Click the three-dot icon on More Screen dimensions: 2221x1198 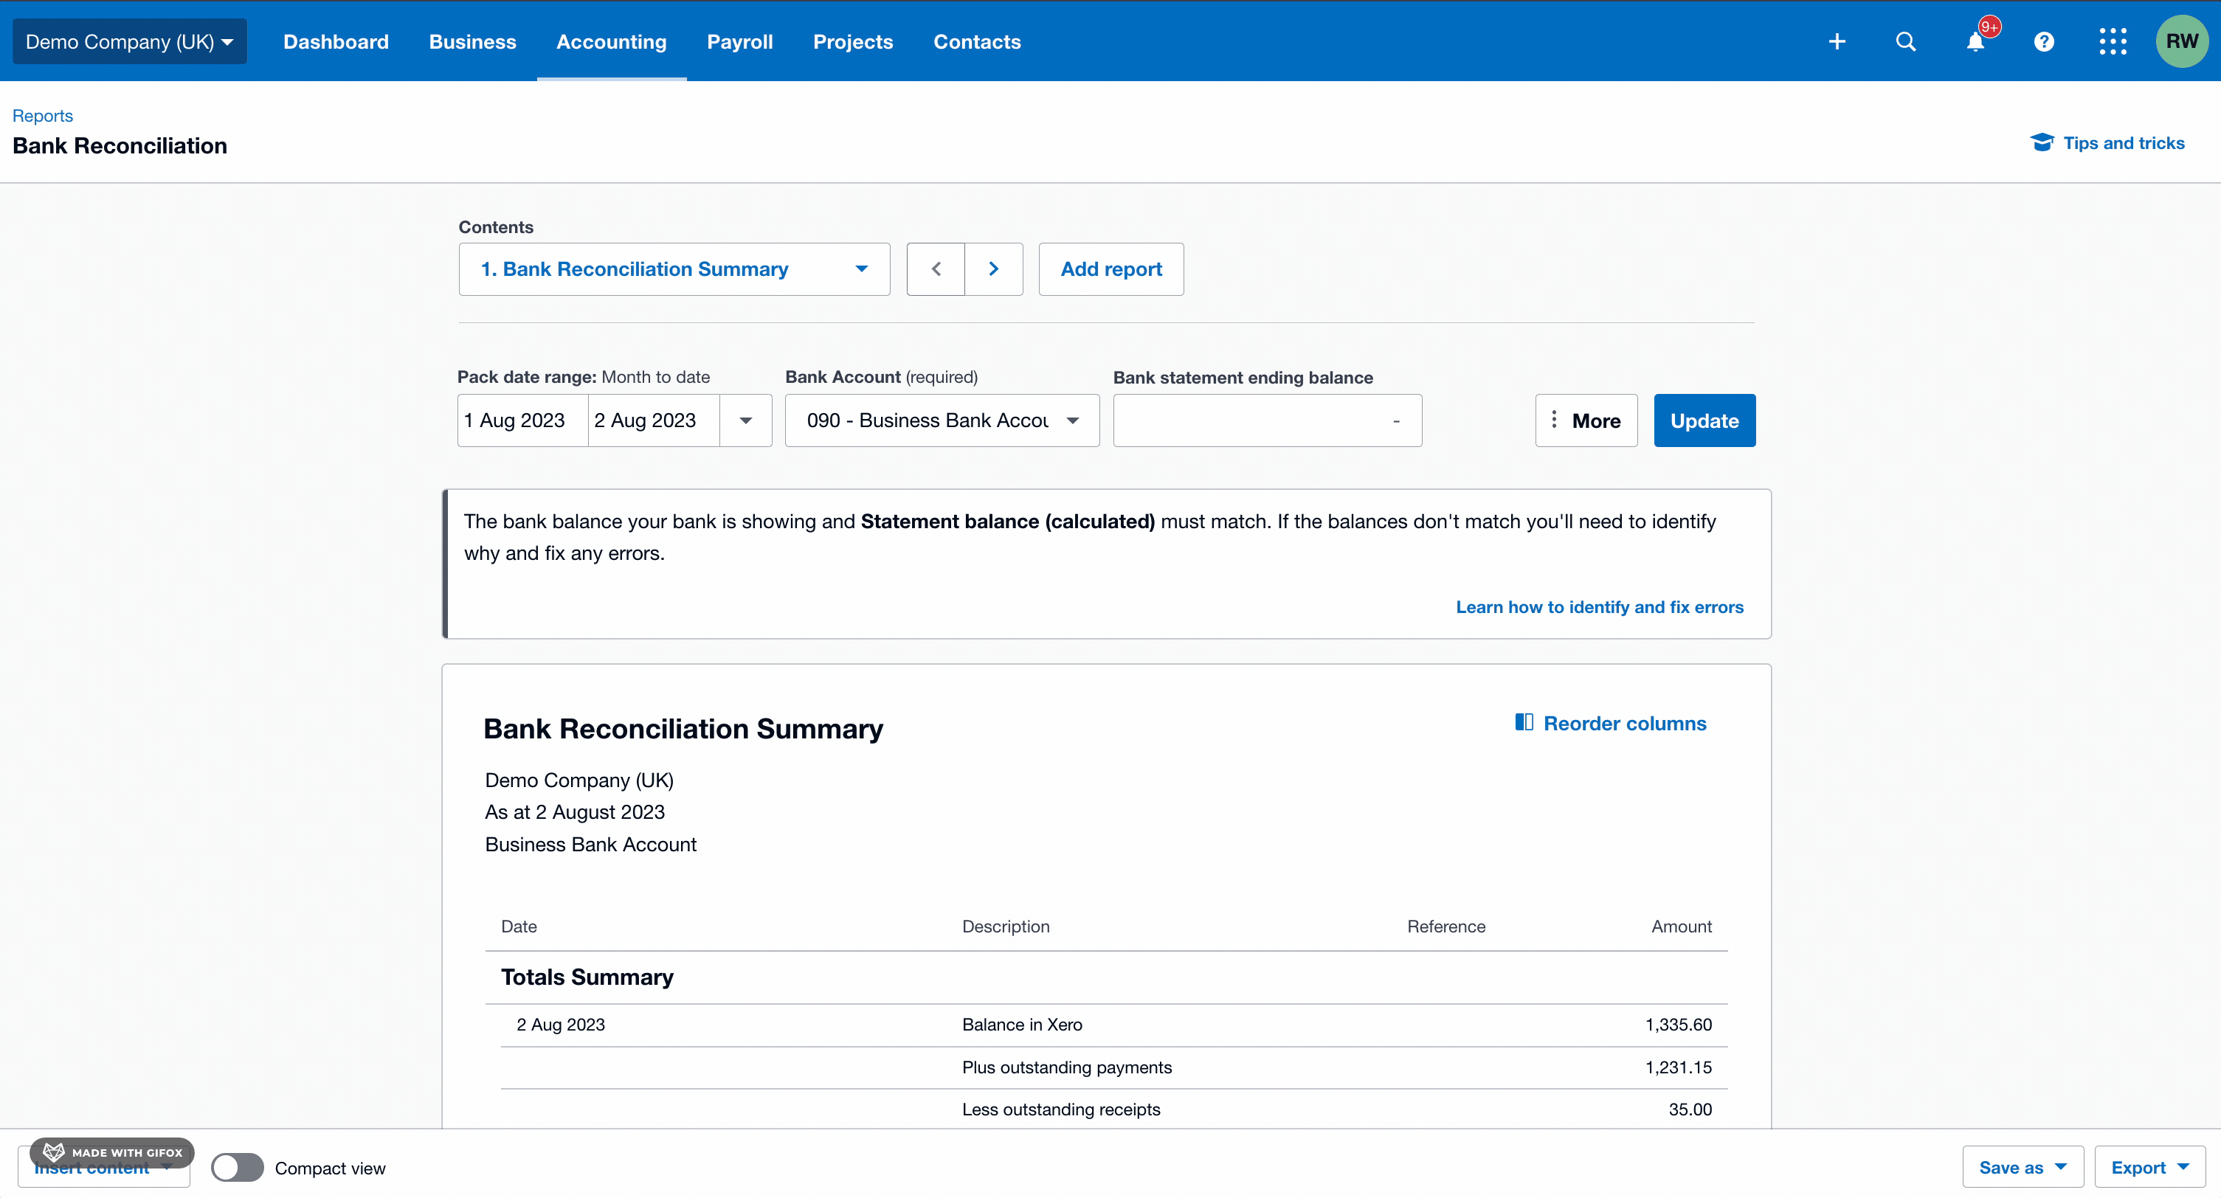pyautogui.click(x=1554, y=420)
